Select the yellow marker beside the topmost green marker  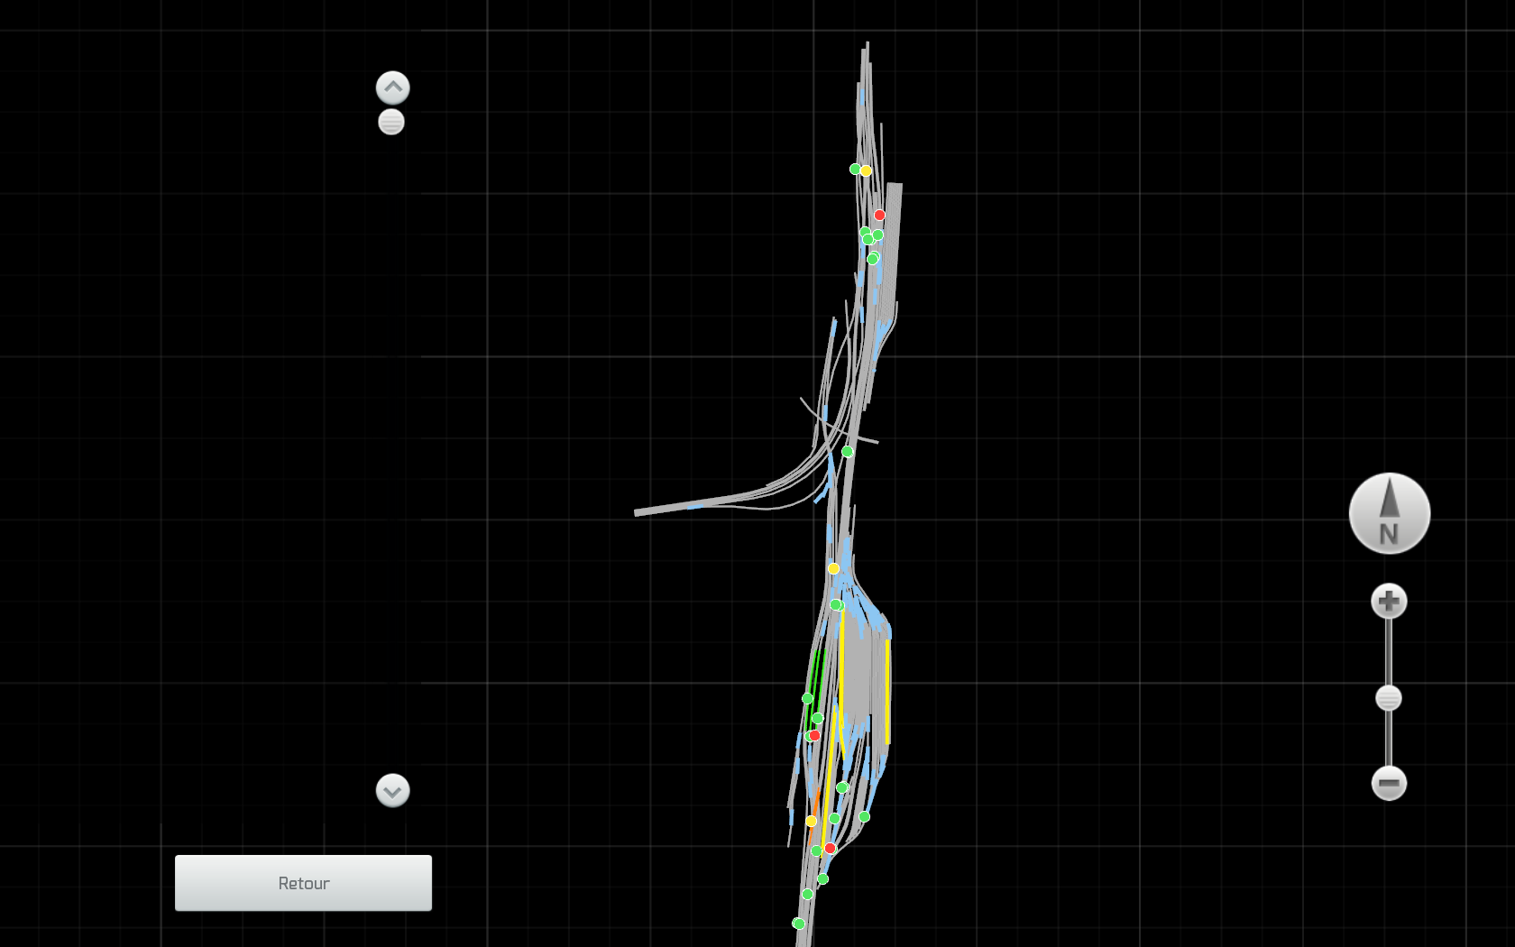[x=866, y=170]
